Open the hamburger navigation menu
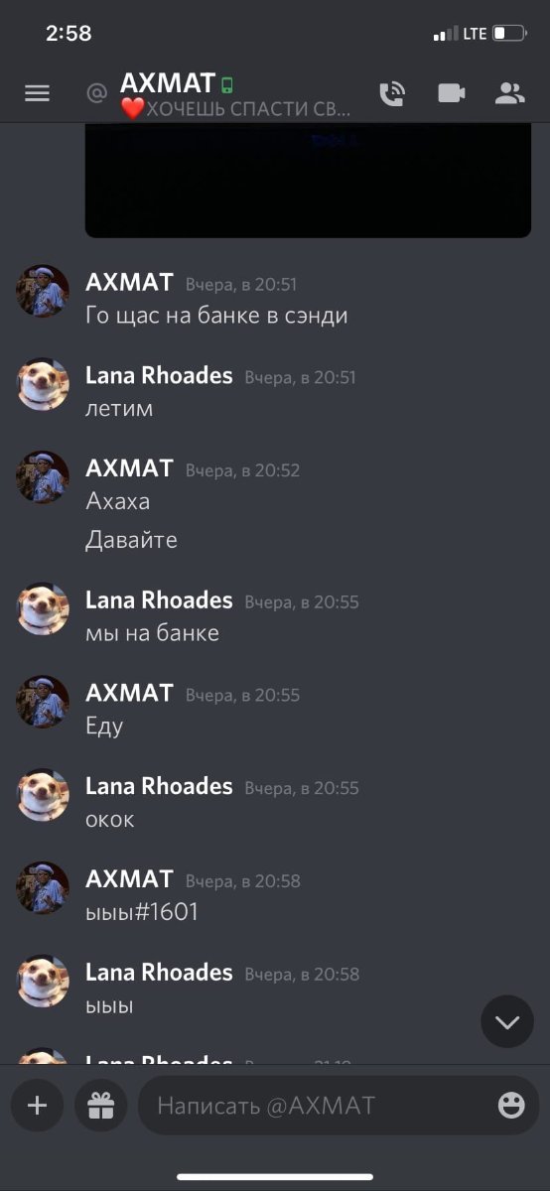The height and width of the screenshot is (1191, 550). (x=37, y=93)
